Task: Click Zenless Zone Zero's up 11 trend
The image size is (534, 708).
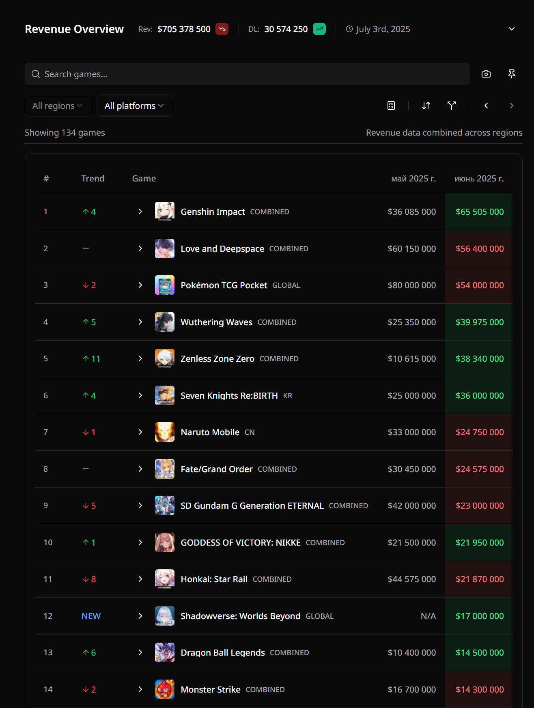Action: click(x=91, y=358)
